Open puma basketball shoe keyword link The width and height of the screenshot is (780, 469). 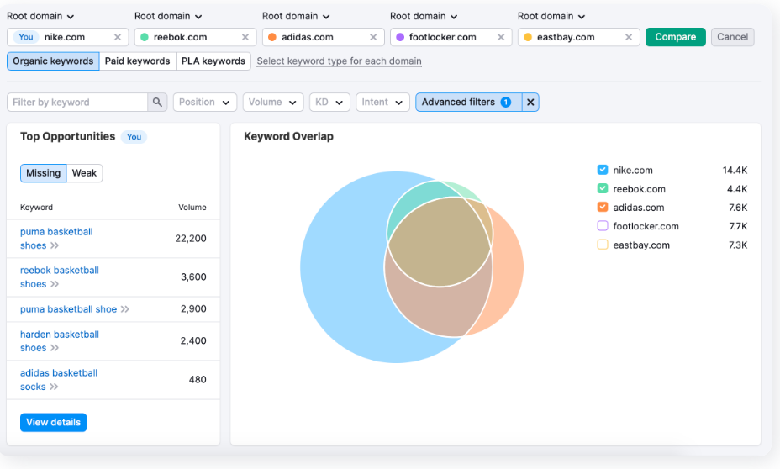(x=68, y=309)
